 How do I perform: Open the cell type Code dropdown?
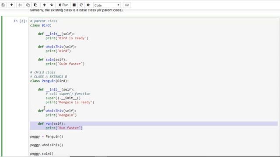coord(107,5)
